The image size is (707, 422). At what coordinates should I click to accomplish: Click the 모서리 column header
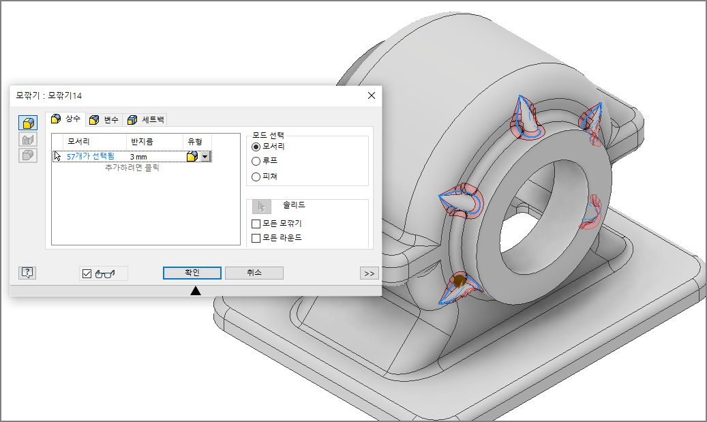[x=95, y=142]
